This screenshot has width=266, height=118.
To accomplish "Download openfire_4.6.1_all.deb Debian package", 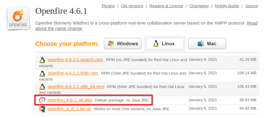I will (x=70, y=100).
